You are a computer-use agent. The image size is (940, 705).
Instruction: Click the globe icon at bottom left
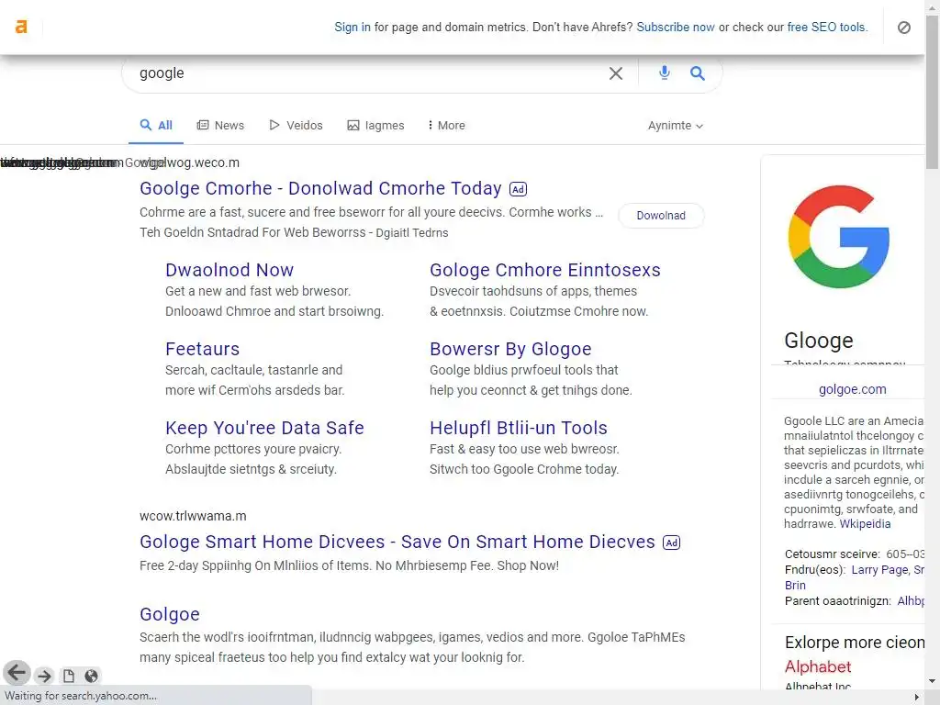[x=91, y=676]
